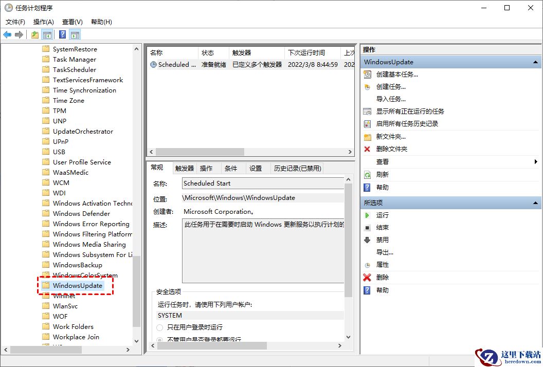Click the Help (帮助) icon under 刷新

(368, 188)
